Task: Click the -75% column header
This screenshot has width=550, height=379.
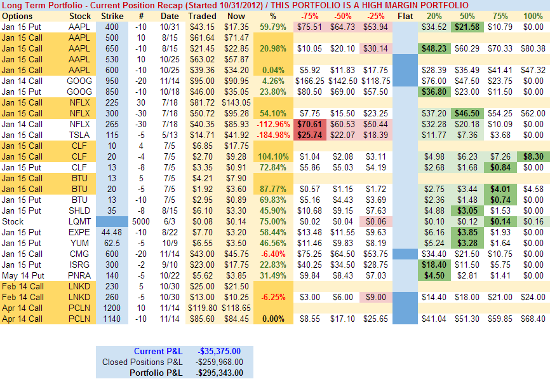Action: pos(310,16)
